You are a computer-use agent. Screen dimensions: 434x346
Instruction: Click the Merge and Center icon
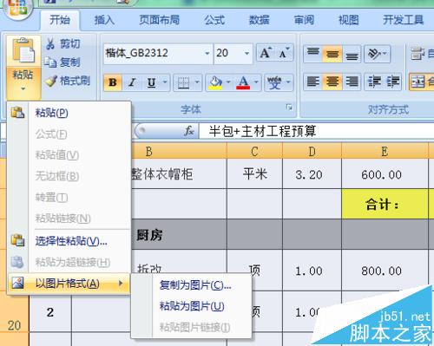(x=418, y=82)
